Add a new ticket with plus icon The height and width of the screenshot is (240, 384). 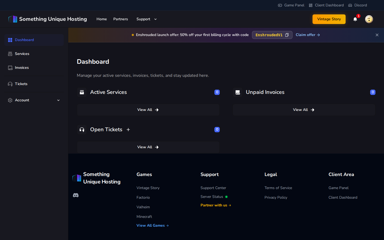click(x=128, y=130)
